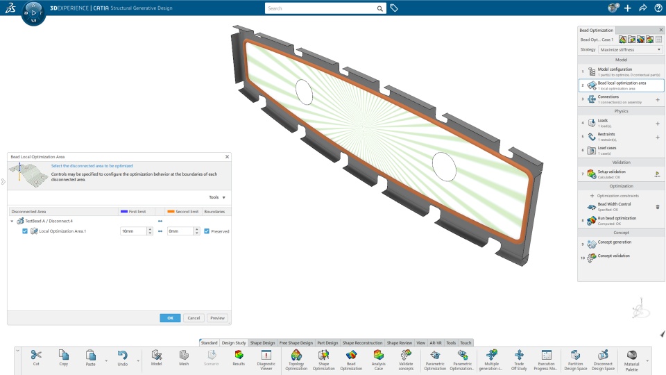The image size is (666, 375).
Task: Select the Paste tool icon
Action: pyautogui.click(x=90, y=357)
